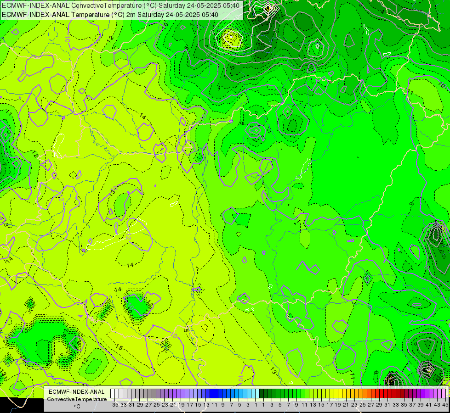Screen dimensions: 450x413
Task: Pick the dark green swatch above 1
Action: [262, 393]
